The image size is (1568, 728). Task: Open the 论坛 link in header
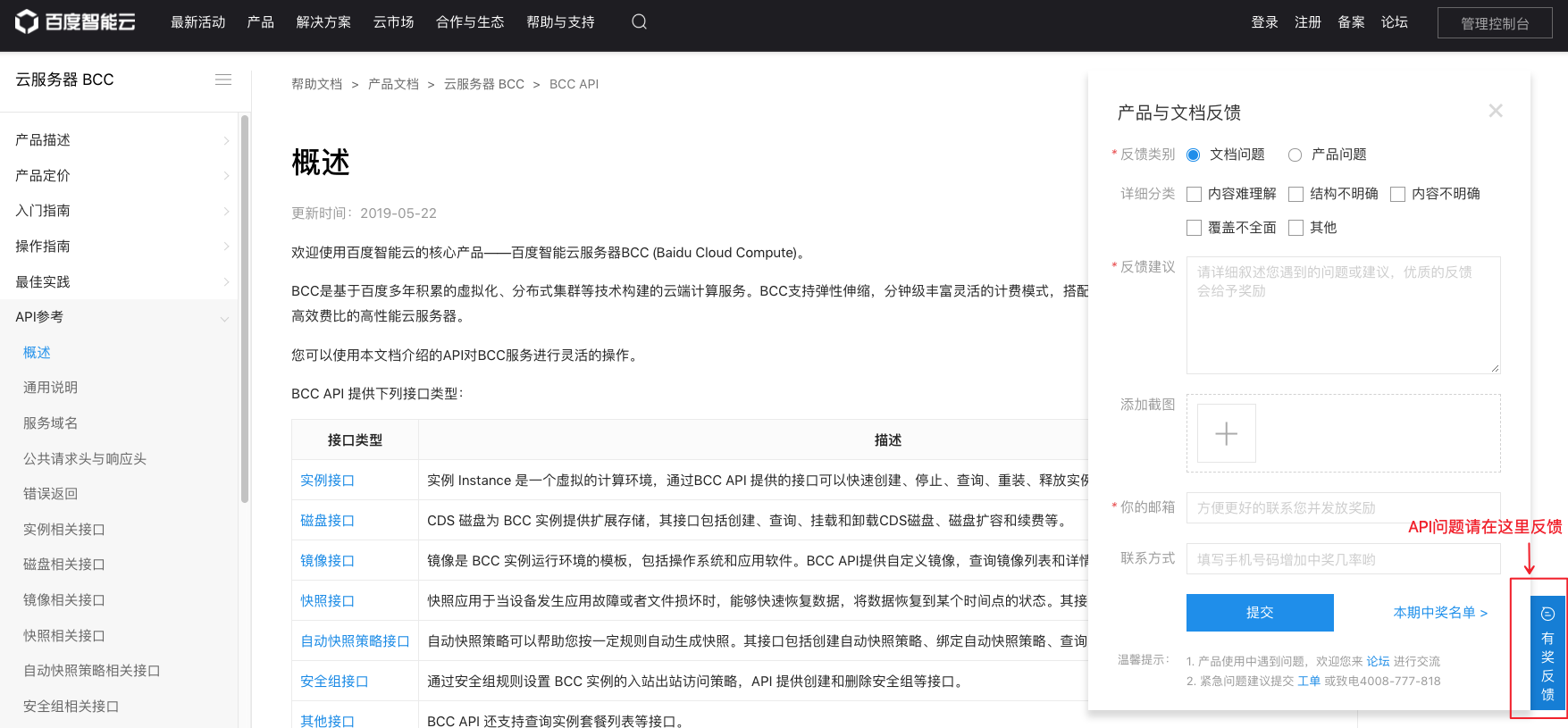pos(1395,22)
